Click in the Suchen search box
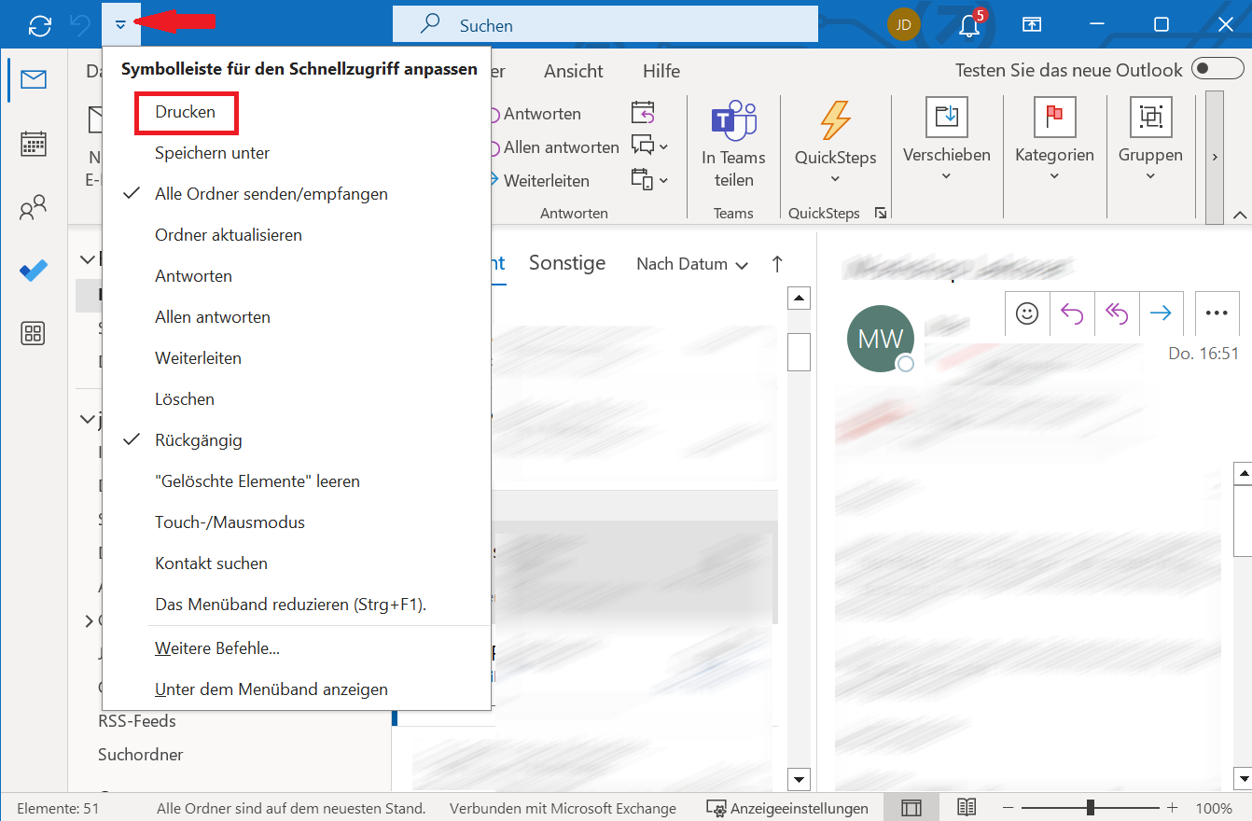 click(x=605, y=25)
